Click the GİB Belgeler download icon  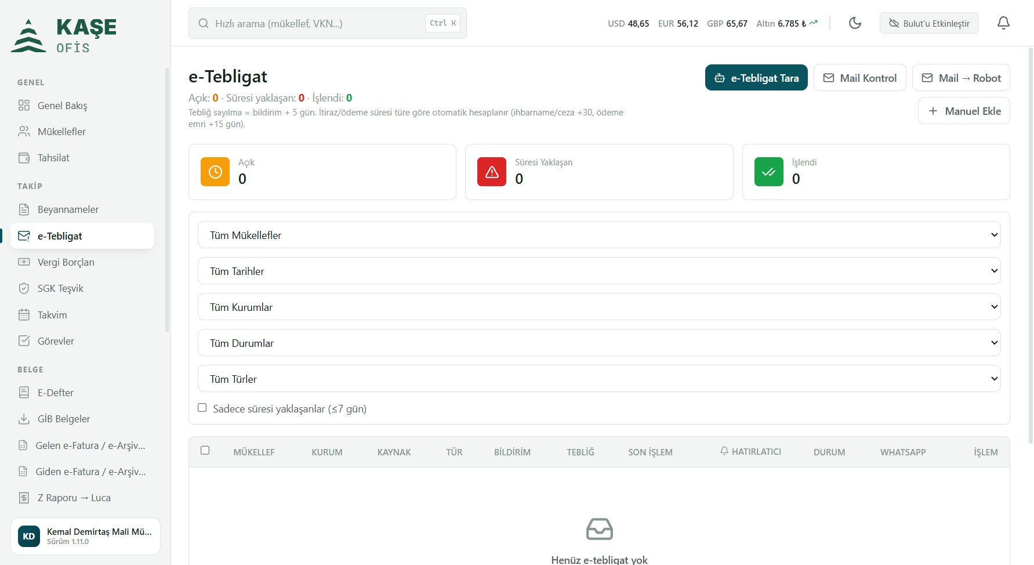click(24, 419)
